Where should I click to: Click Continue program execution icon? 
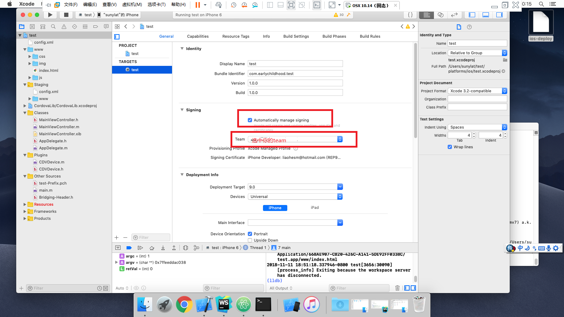pyautogui.click(x=140, y=248)
